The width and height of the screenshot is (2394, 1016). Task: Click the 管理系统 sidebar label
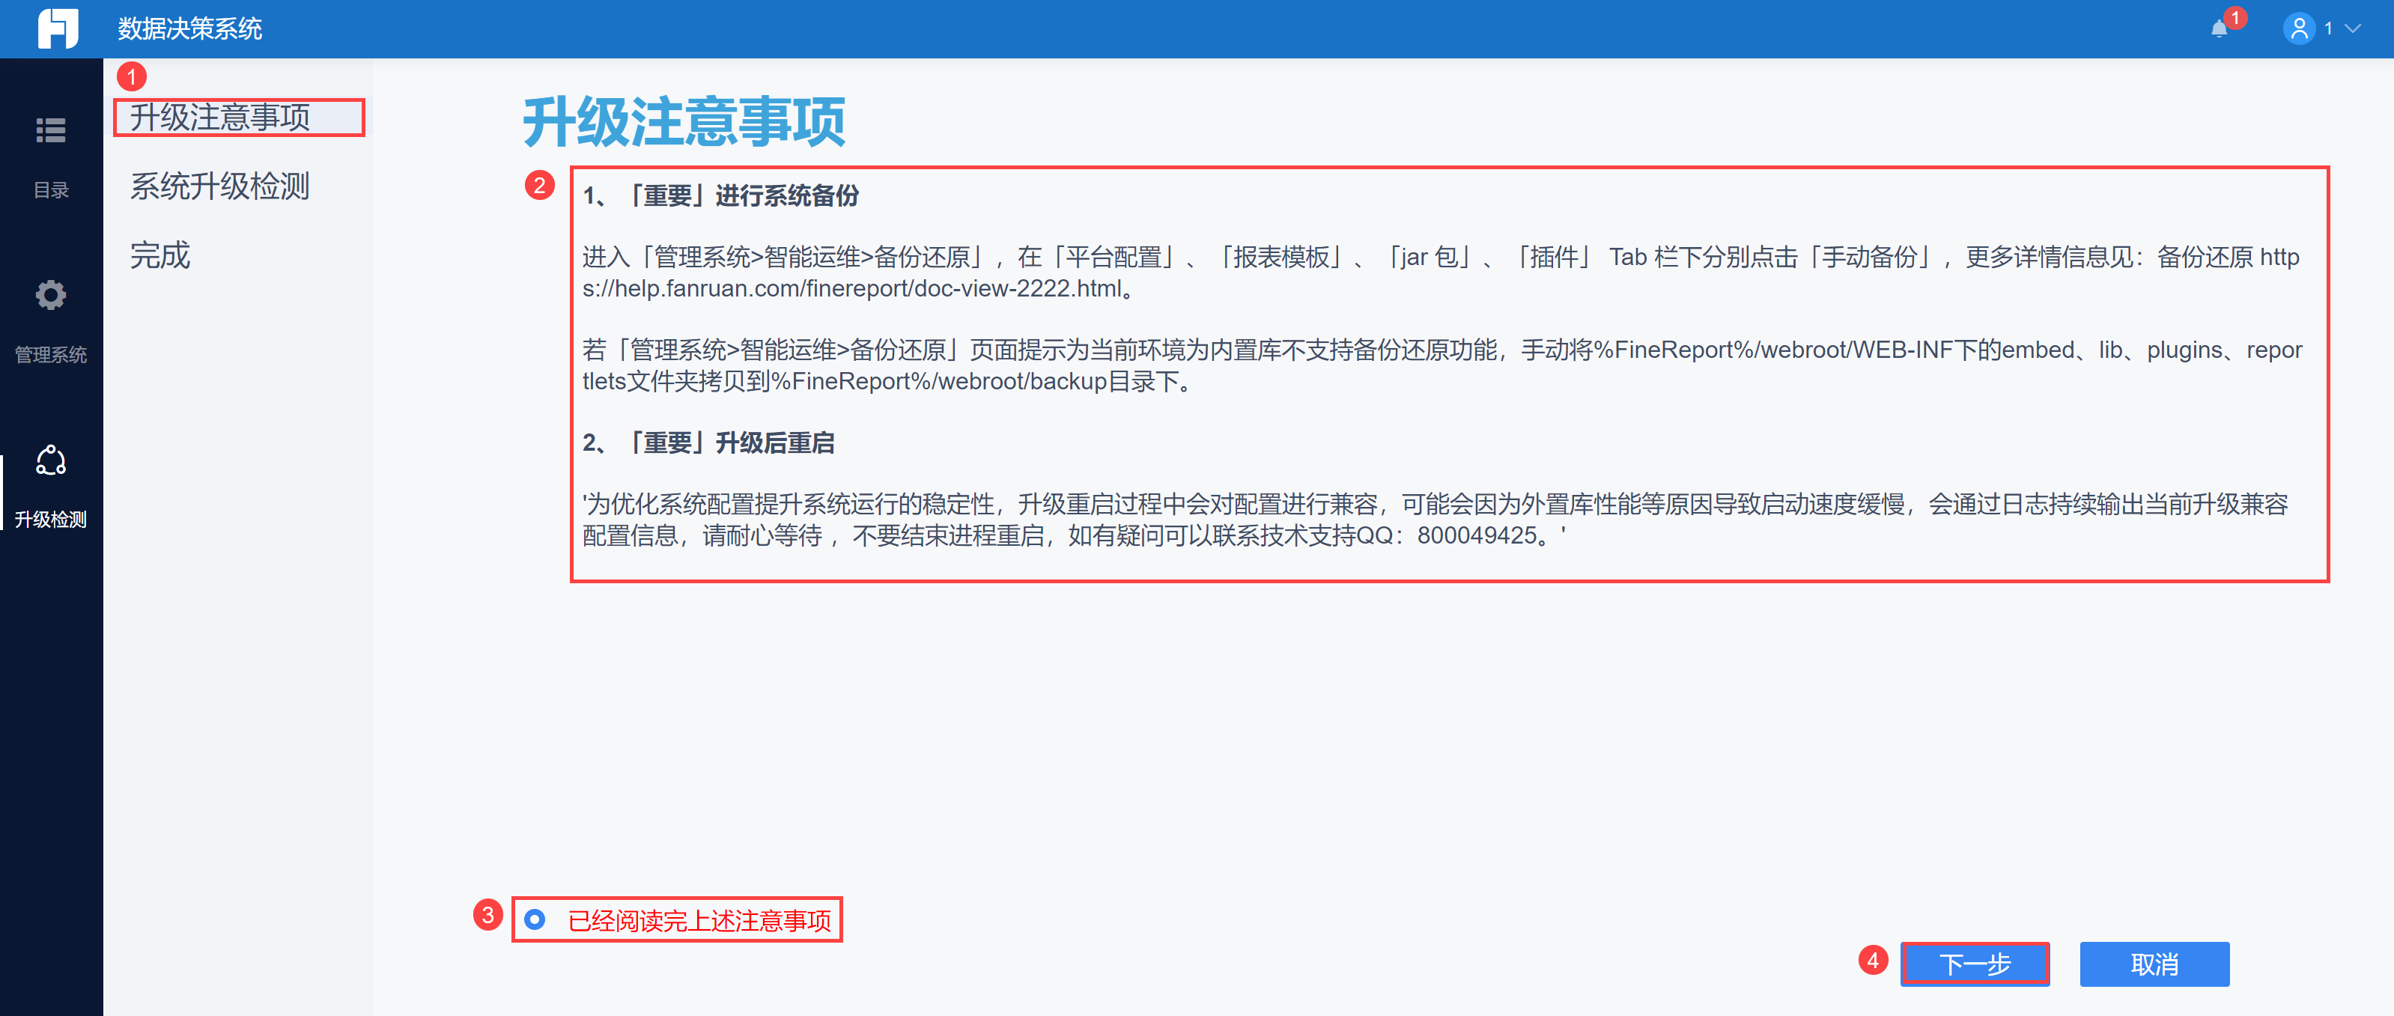coord(51,355)
